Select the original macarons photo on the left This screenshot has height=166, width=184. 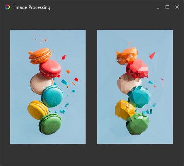coord(48,87)
